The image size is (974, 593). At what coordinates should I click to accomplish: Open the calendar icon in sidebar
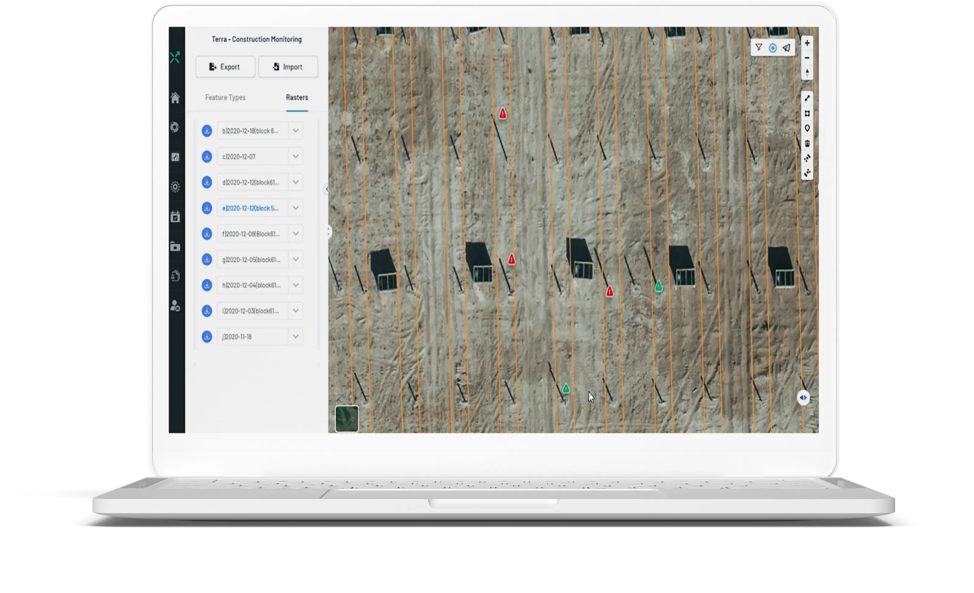click(175, 216)
